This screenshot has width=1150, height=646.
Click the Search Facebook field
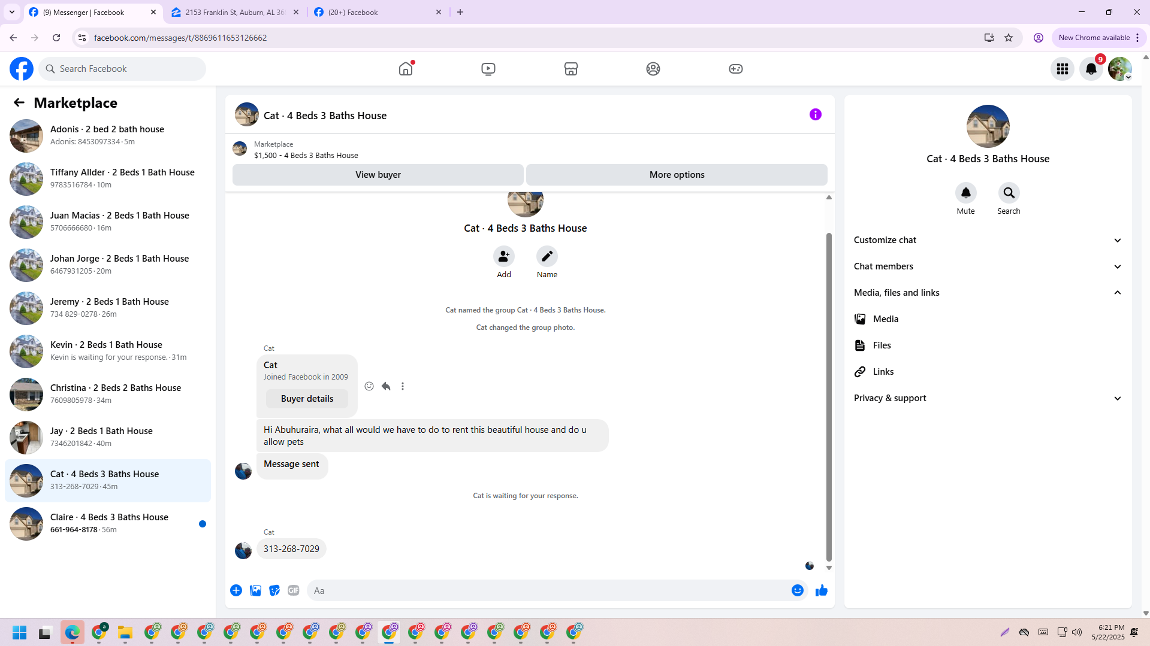point(122,69)
